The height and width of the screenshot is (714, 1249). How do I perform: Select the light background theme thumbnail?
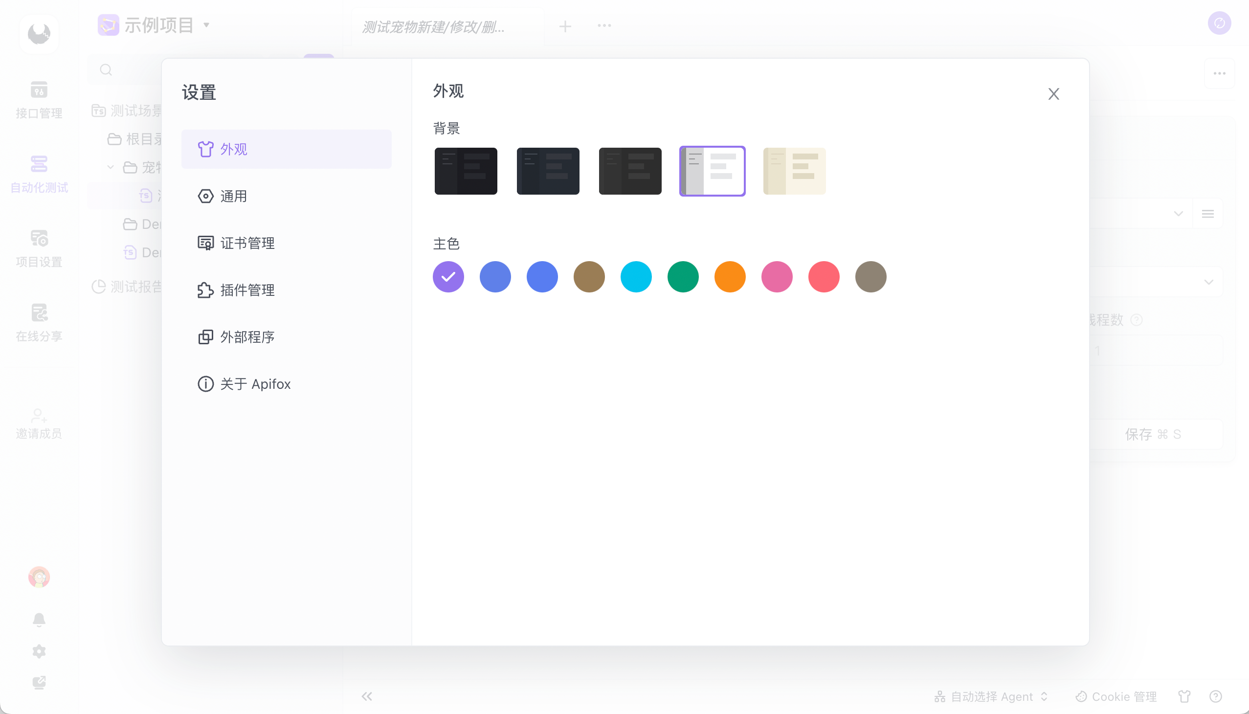point(712,171)
